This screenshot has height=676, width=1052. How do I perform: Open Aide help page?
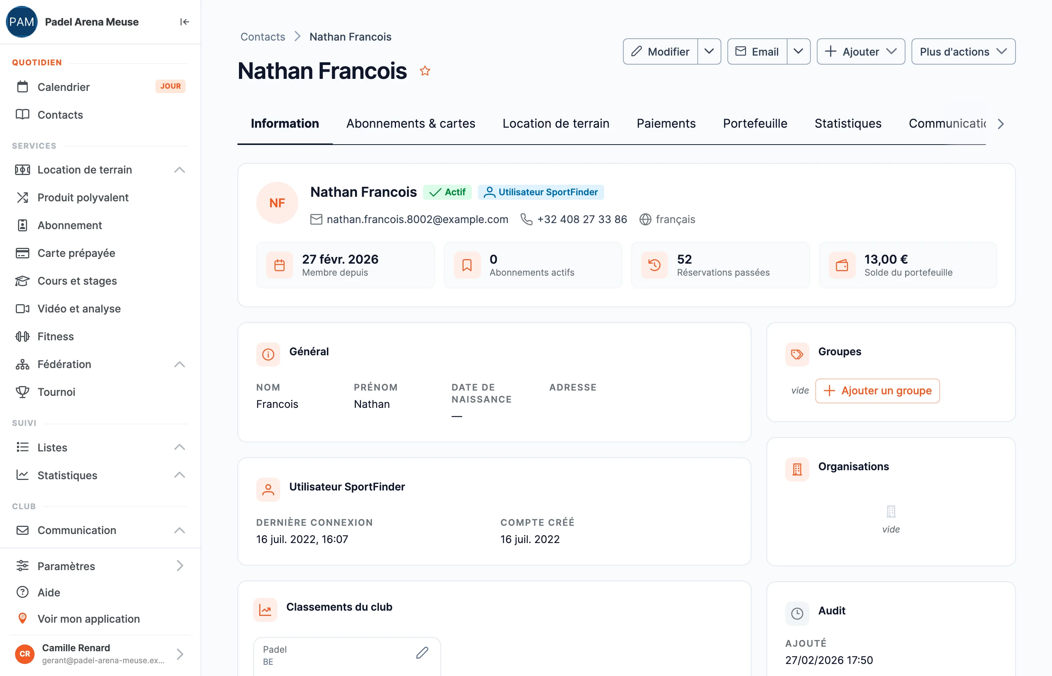click(x=101, y=593)
